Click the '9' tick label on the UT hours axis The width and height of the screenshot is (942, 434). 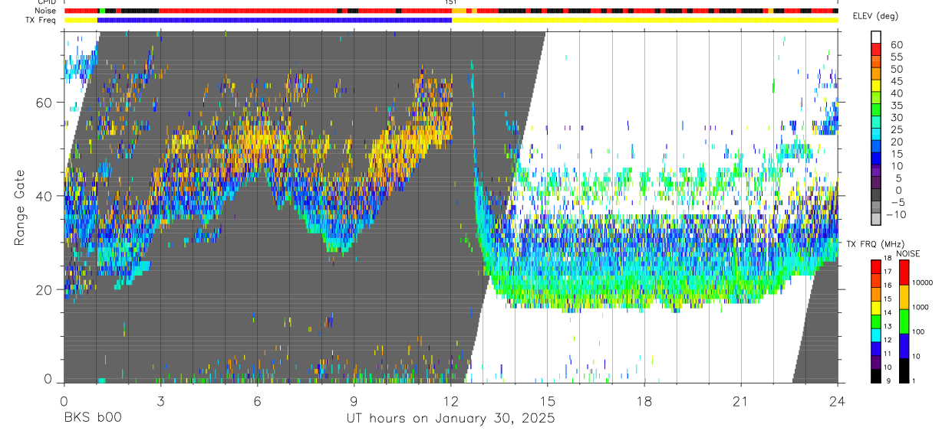tap(354, 400)
